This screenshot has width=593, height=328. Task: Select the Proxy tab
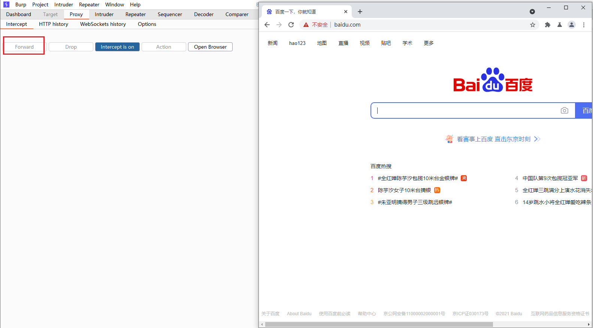click(76, 14)
